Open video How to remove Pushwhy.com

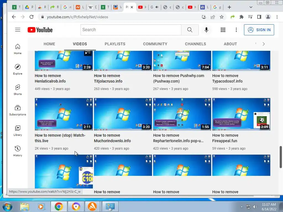click(179, 78)
